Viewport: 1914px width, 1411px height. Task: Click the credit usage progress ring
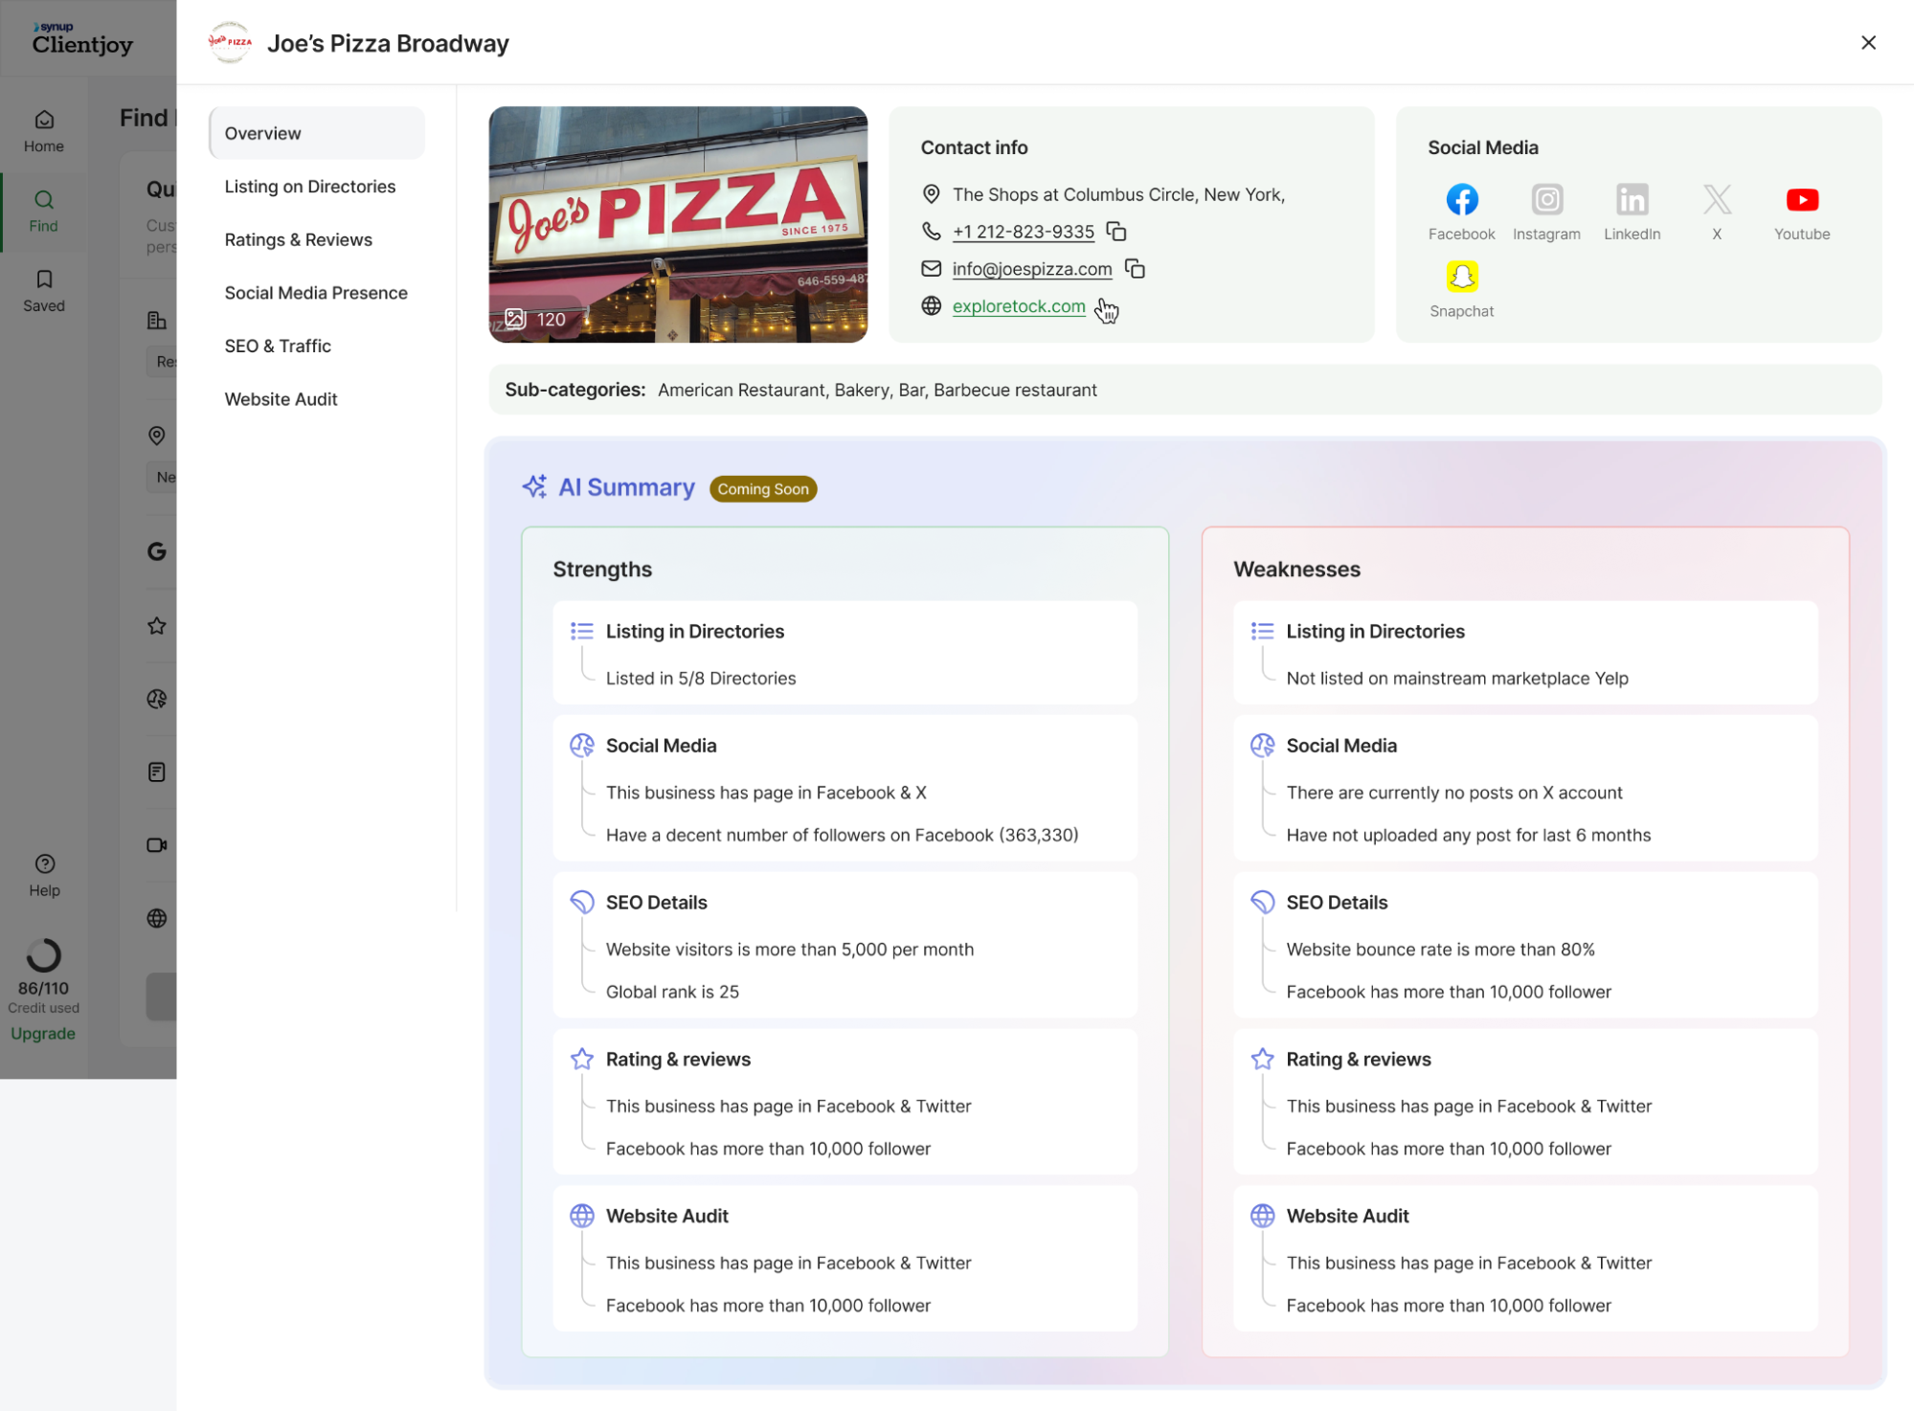(x=43, y=954)
